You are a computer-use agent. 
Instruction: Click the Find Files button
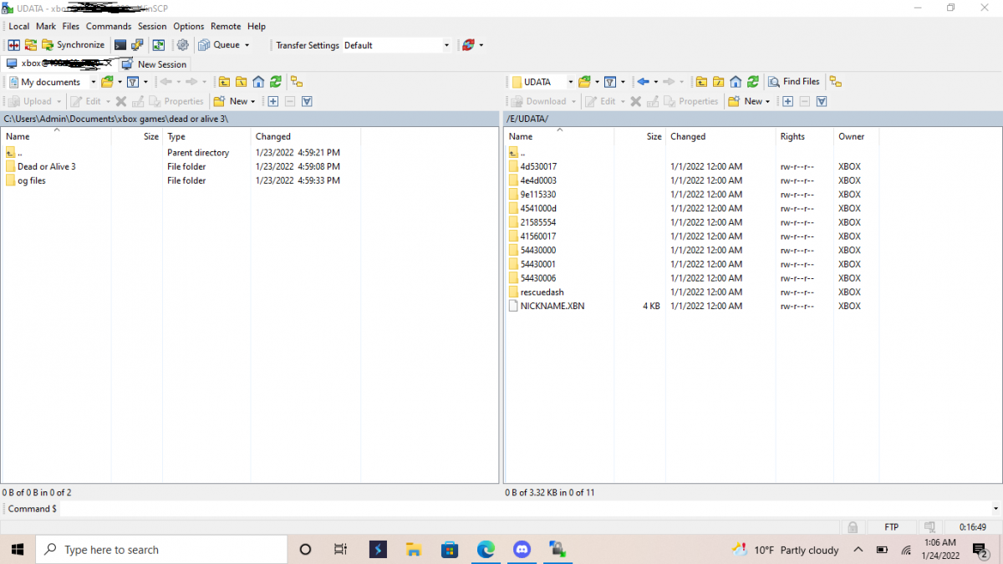click(x=794, y=82)
